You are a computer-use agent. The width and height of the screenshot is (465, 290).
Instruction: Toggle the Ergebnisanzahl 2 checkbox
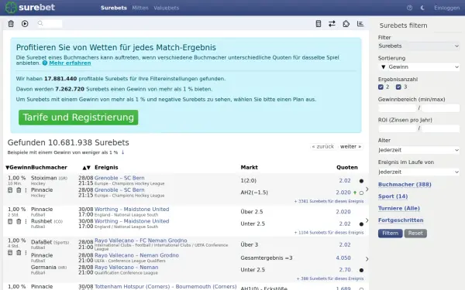pyautogui.click(x=381, y=87)
